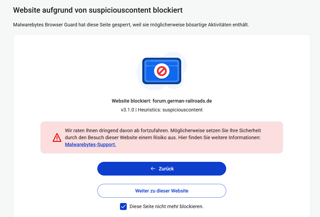Click the blocked domain forum.german-railroads.de
The image size is (320, 217).
click(182, 101)
